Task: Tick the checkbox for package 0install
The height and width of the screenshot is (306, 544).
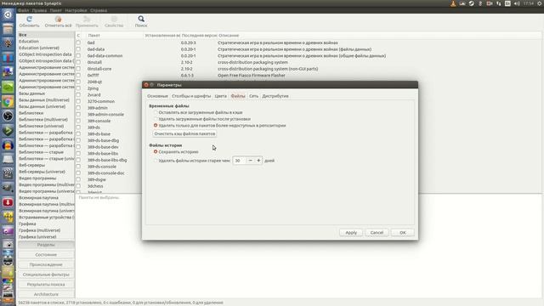Action: 78,62
